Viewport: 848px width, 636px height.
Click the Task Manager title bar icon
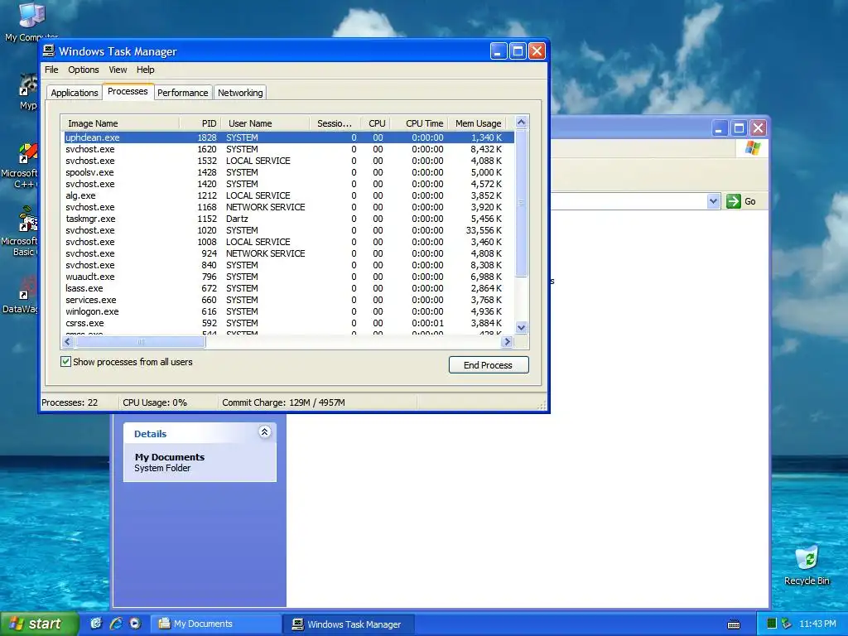coord(49,51)
